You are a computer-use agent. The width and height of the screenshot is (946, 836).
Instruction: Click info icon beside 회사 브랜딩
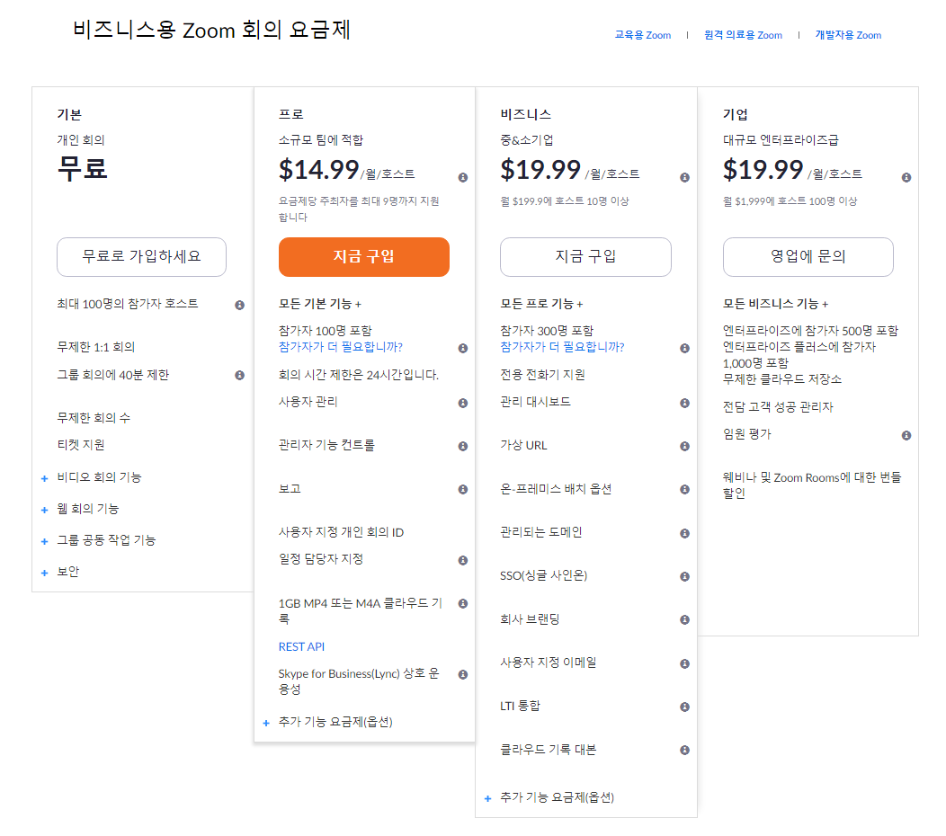click(x=684, y=619)
